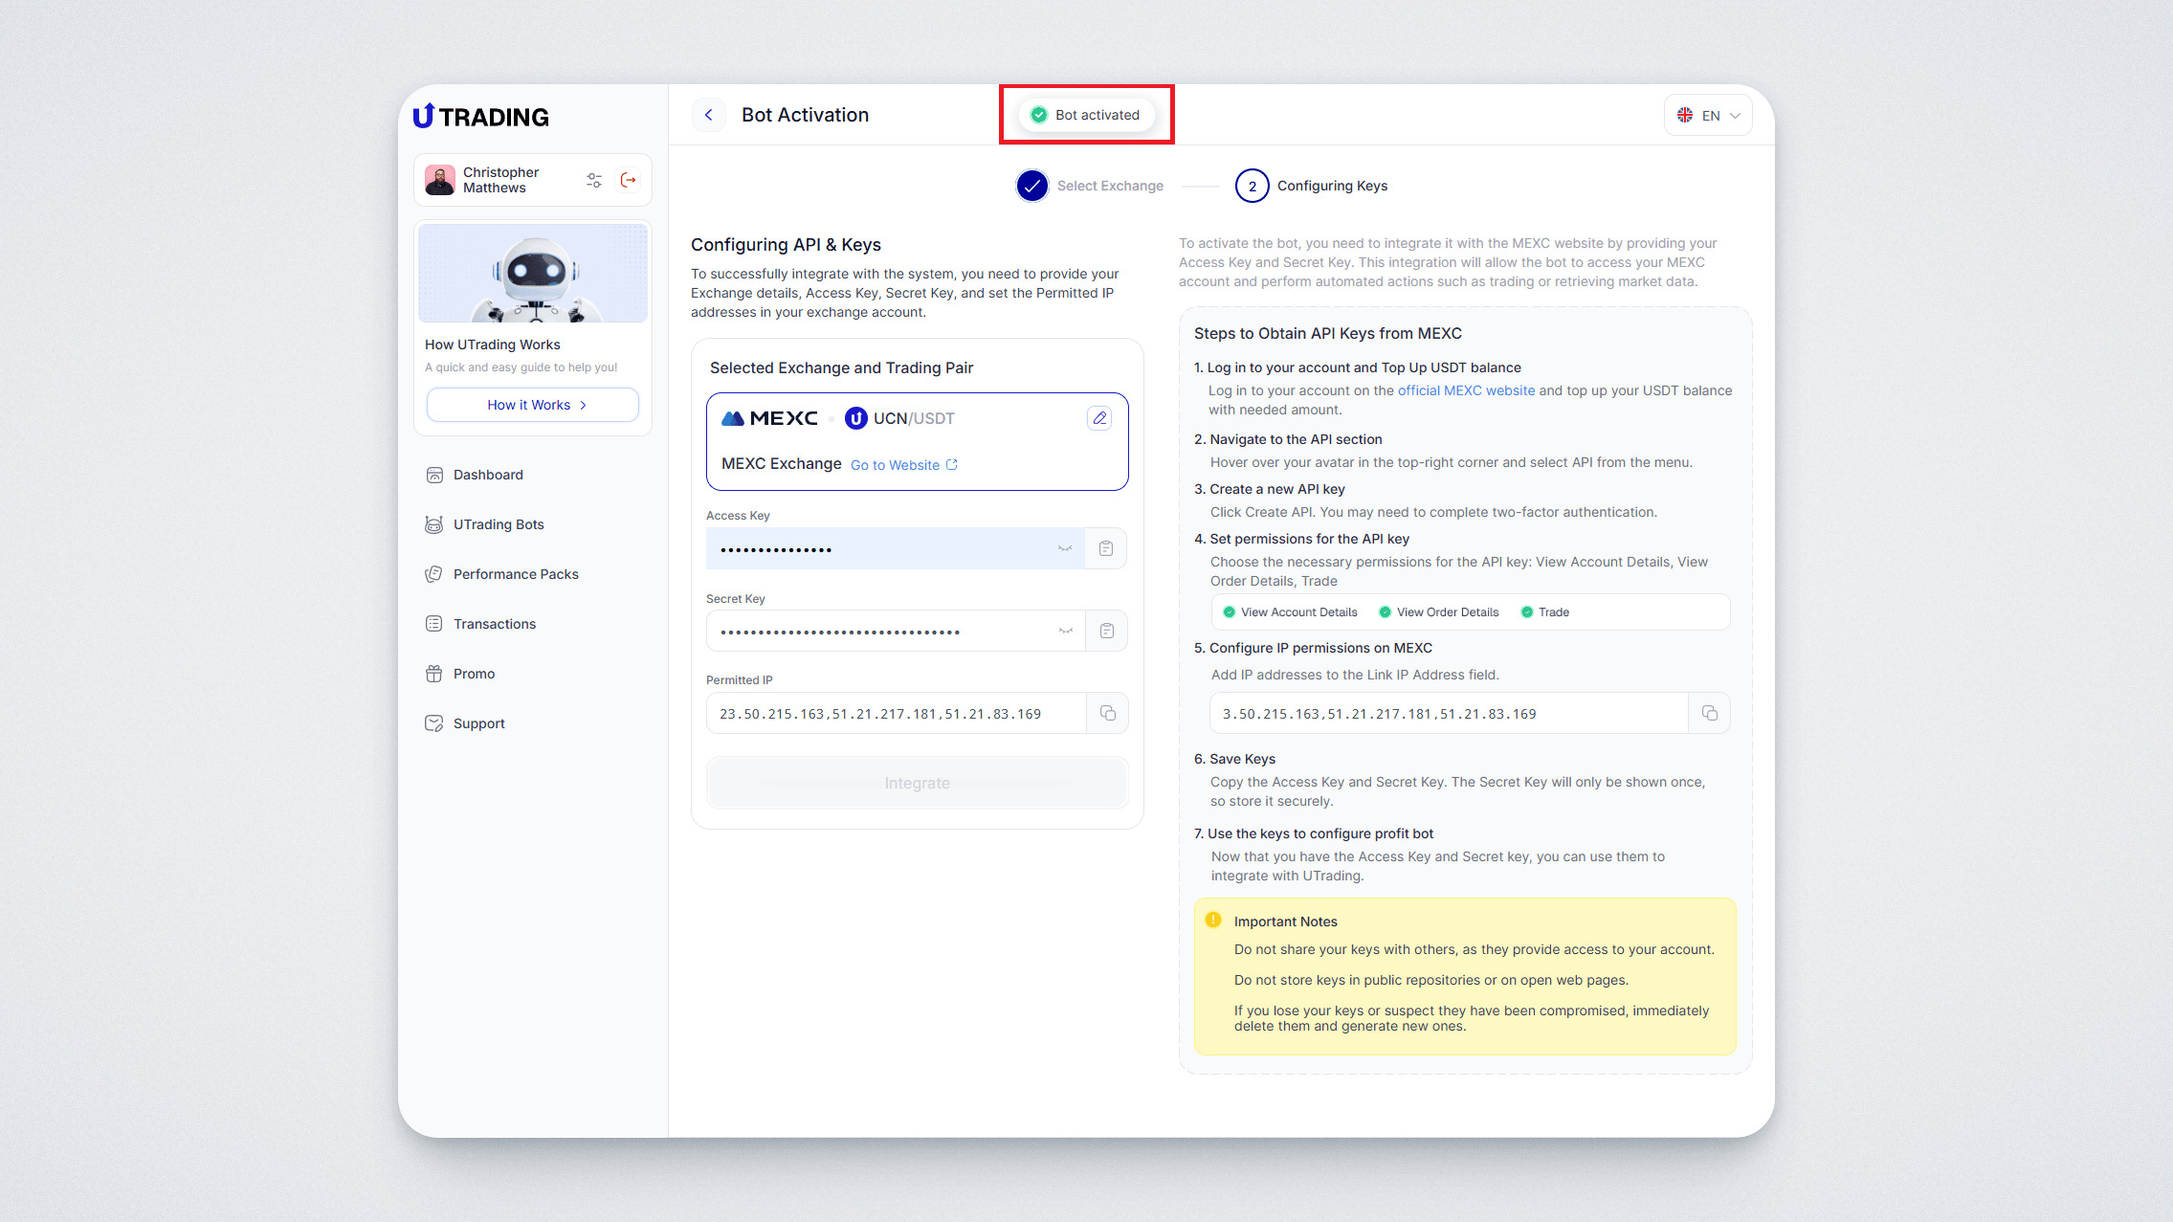2173x1222 pixels.
Task: Click the red logout icon
Action: click(629, 180)
